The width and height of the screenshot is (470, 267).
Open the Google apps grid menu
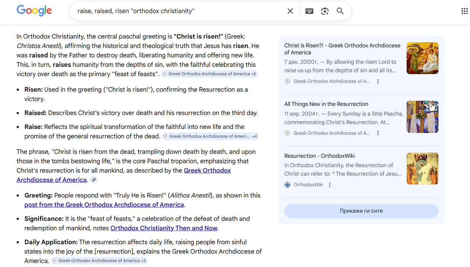[x=464, y=11]
